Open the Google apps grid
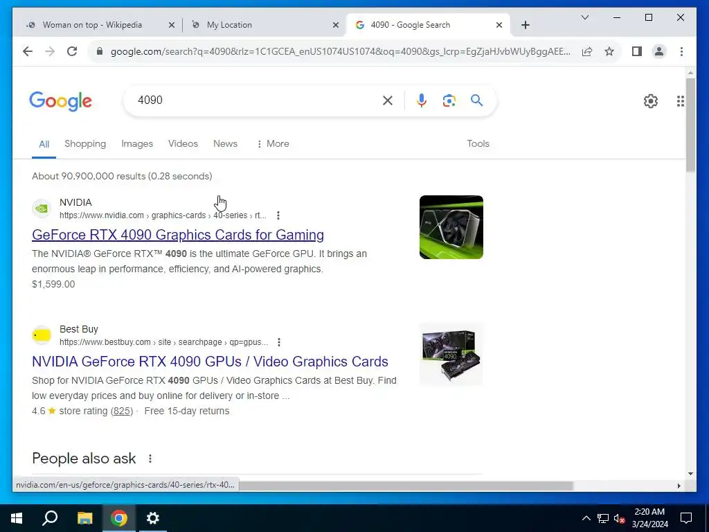Screen dimensions: 709x532 [680, 101]
